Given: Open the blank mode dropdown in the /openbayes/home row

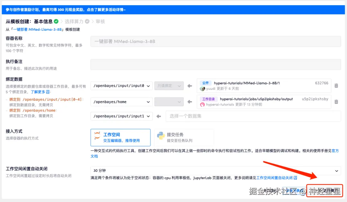Looking at the screenshot, I should point(169,102).
